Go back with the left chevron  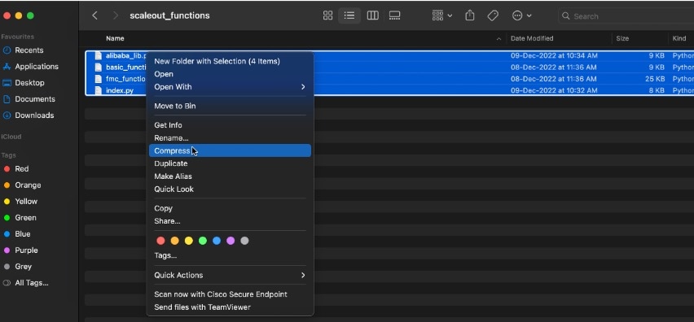94,16
